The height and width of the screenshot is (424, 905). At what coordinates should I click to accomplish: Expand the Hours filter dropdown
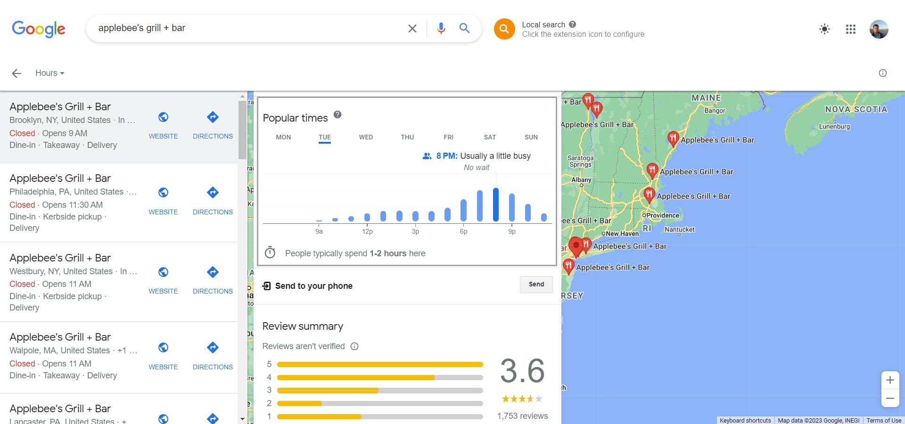(x=49, y=73)
